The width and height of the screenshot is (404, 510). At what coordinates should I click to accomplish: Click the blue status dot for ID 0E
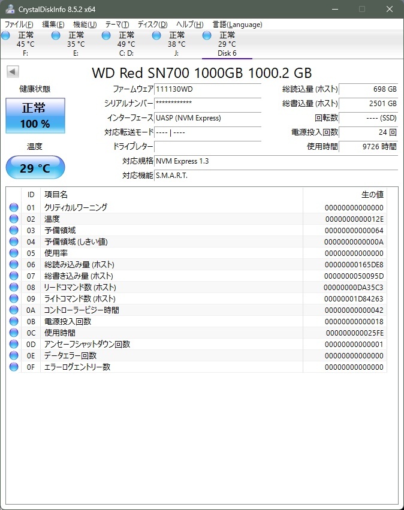14,355
